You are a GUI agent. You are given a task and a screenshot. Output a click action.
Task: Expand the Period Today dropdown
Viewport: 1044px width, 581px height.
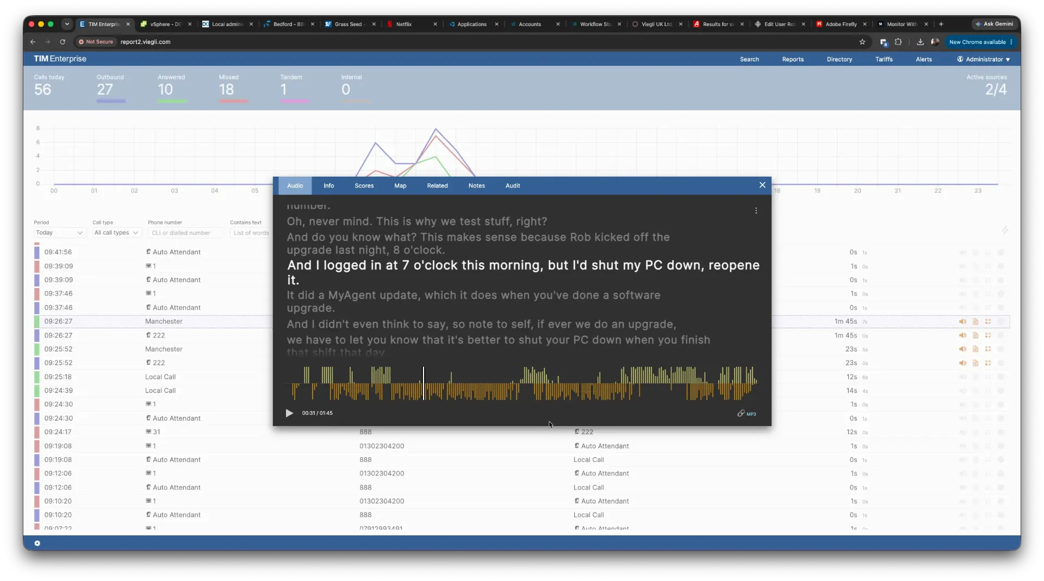[59, 233]
